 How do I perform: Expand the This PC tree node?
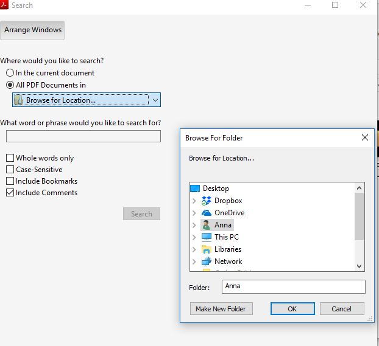coord(194,237)
